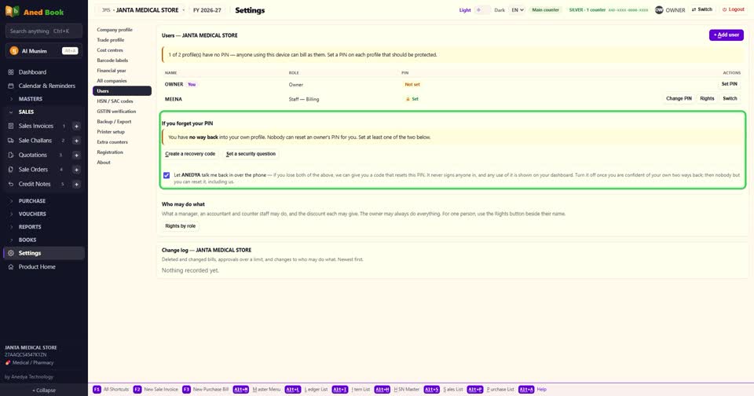Open the Quotations list
754x396 pixels.
(x=33, y=155)
